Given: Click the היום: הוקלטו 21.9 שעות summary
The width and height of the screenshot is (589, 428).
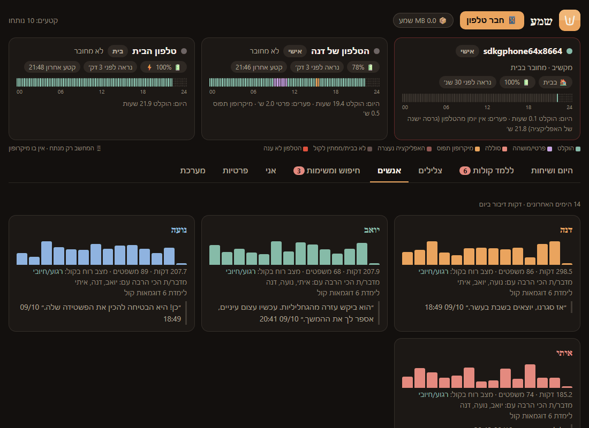Looking at the screenshot, I should (x=155, y=104).
